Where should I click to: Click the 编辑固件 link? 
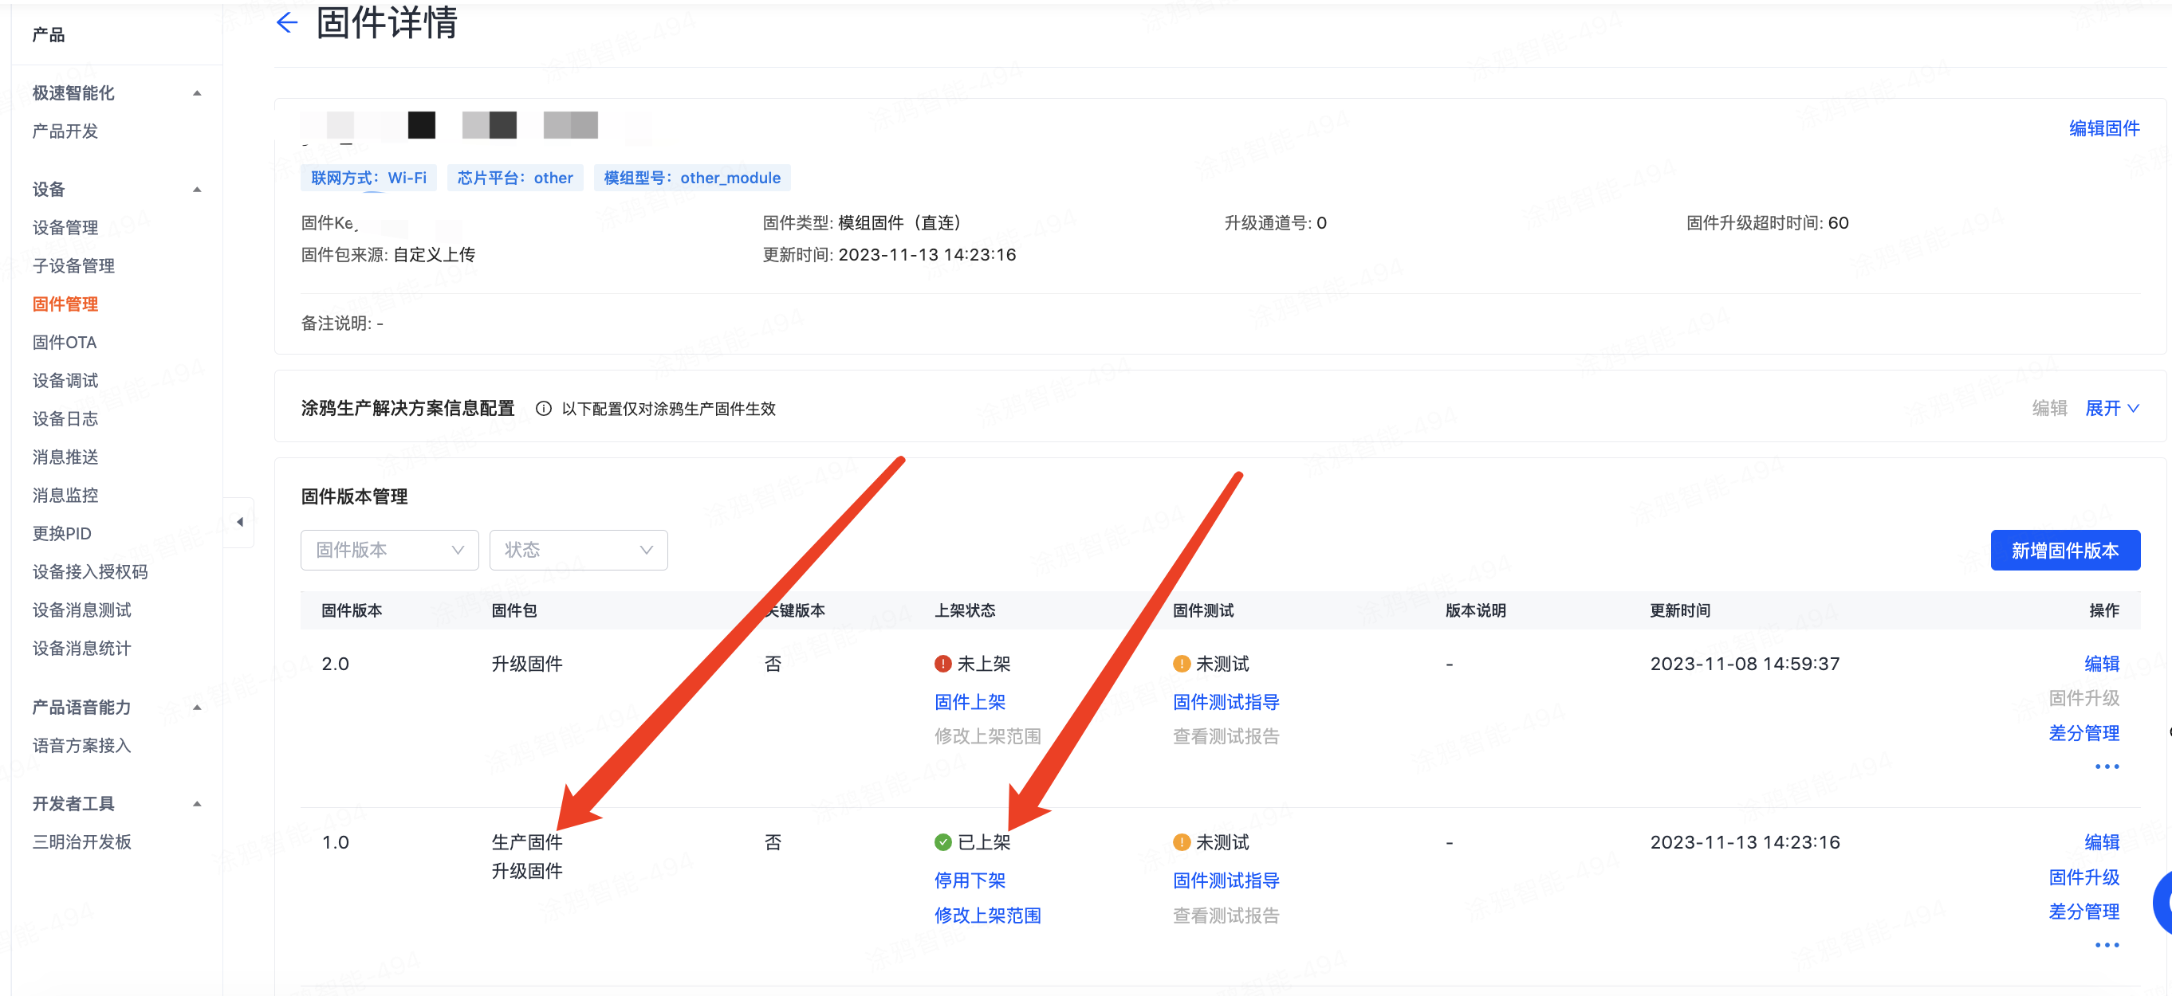click(x=2103, y=128)
